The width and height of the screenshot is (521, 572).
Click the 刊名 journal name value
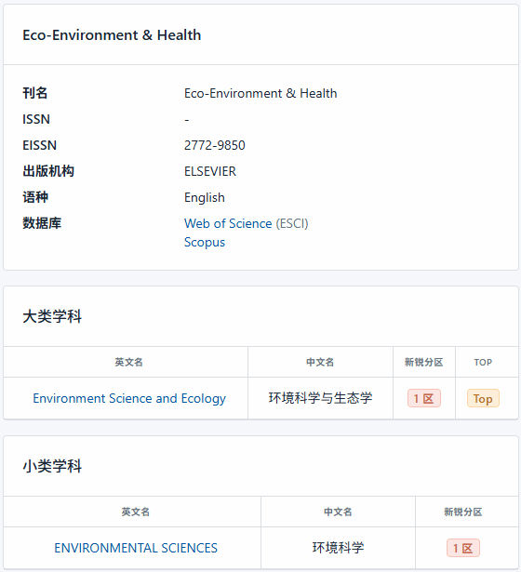260,93
